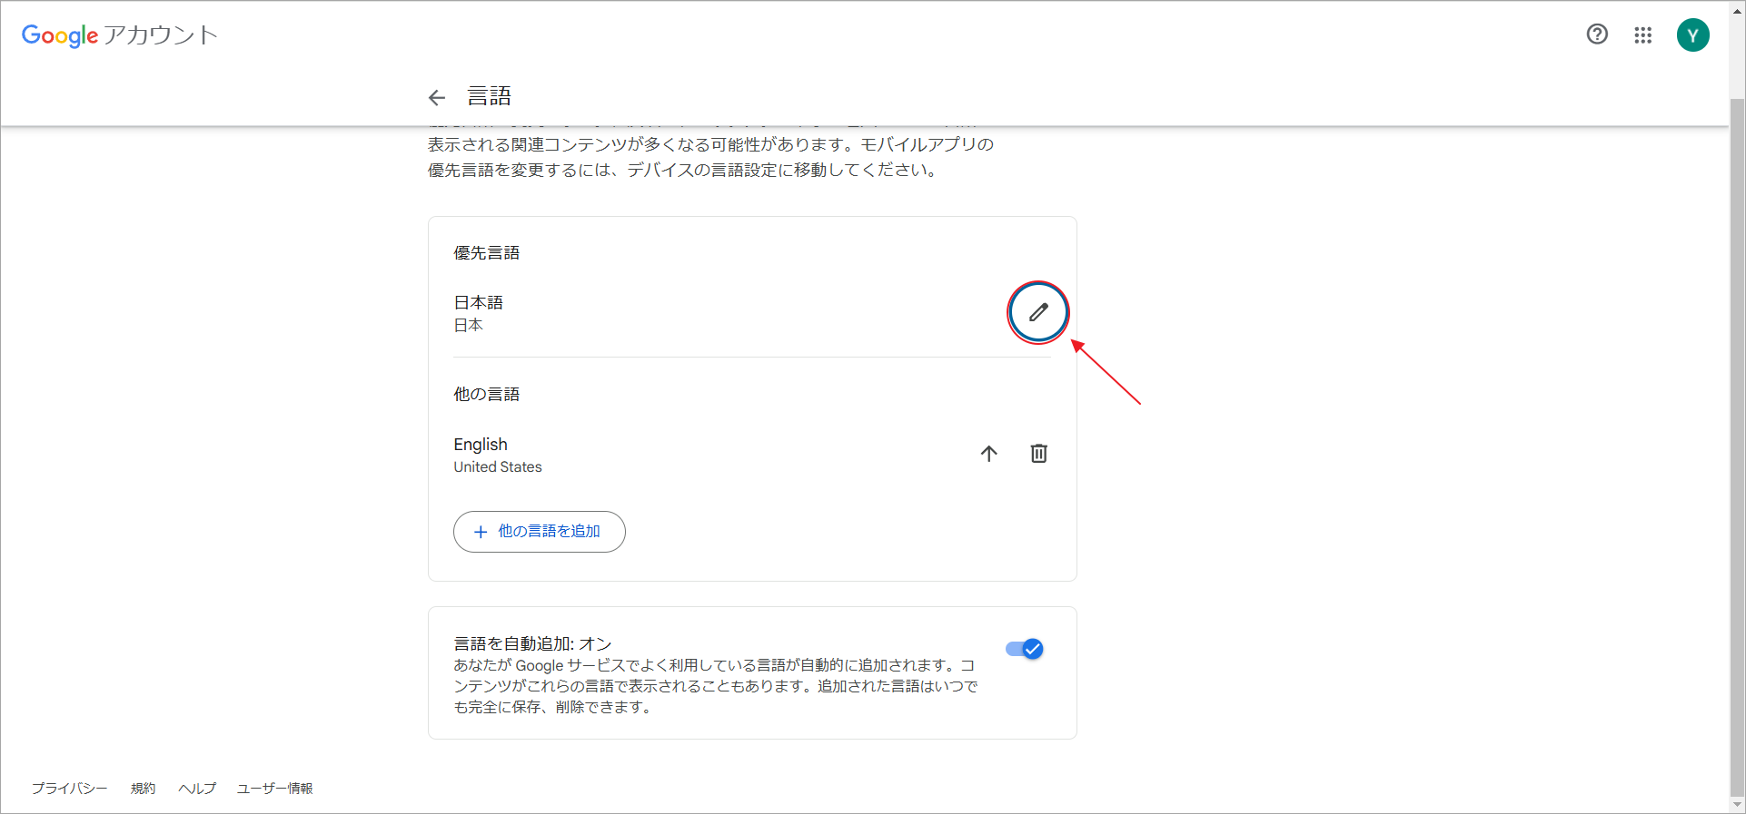
Task: Click 他の言語を追加 button
Action: [x=540, y=532]
